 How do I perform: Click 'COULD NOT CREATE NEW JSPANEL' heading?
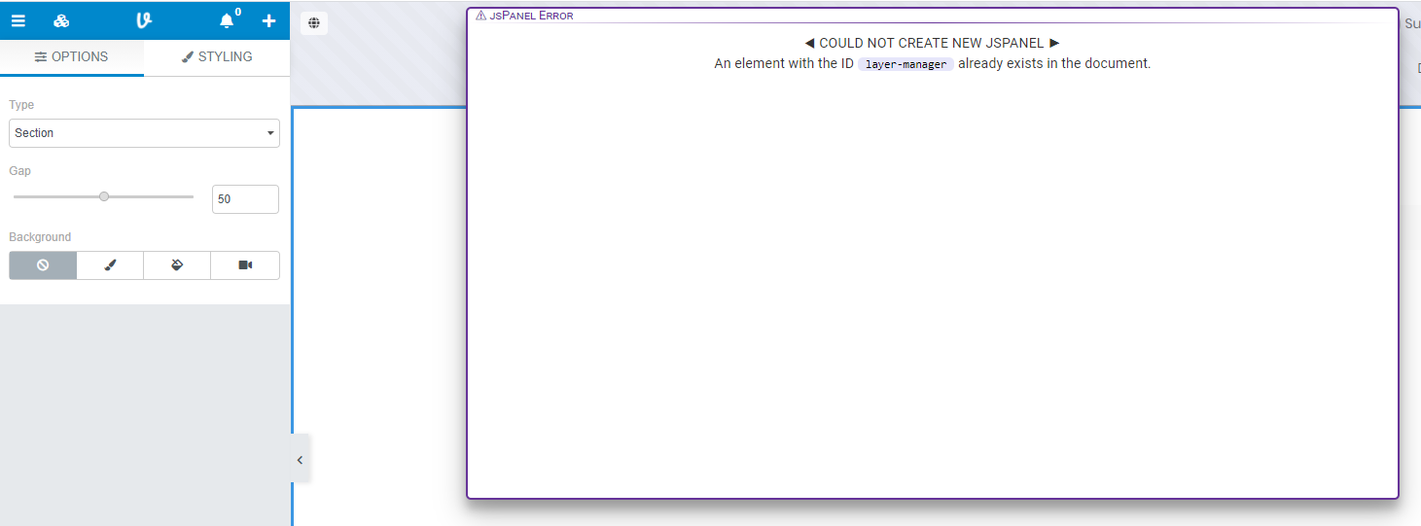932,43
